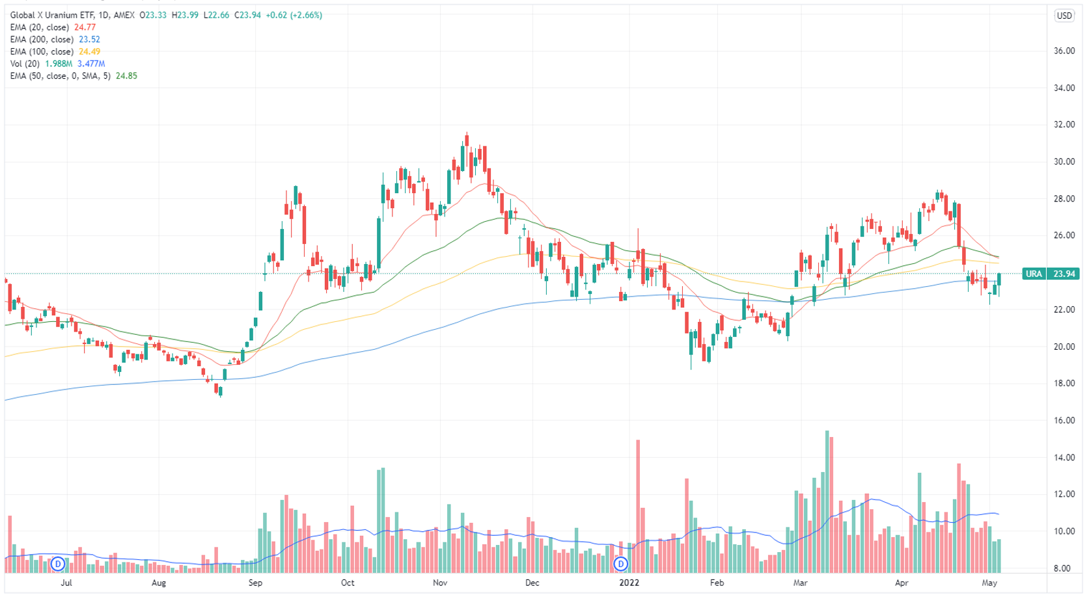Screen dimensions: 1089x595
Task: Click the Global X Uranium ETF title
Action: point(51,15)
